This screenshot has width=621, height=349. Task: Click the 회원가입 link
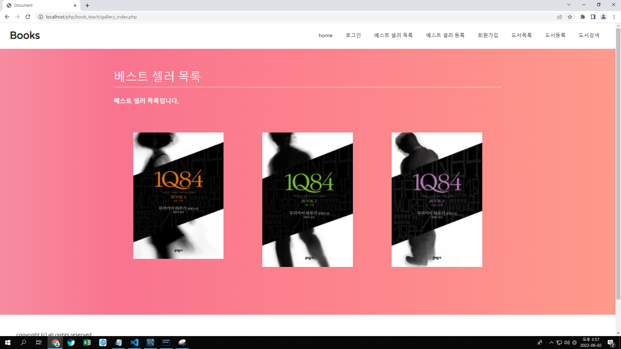(488, 35)
